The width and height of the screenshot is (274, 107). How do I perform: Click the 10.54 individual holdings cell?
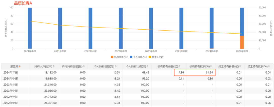[117, 72]
